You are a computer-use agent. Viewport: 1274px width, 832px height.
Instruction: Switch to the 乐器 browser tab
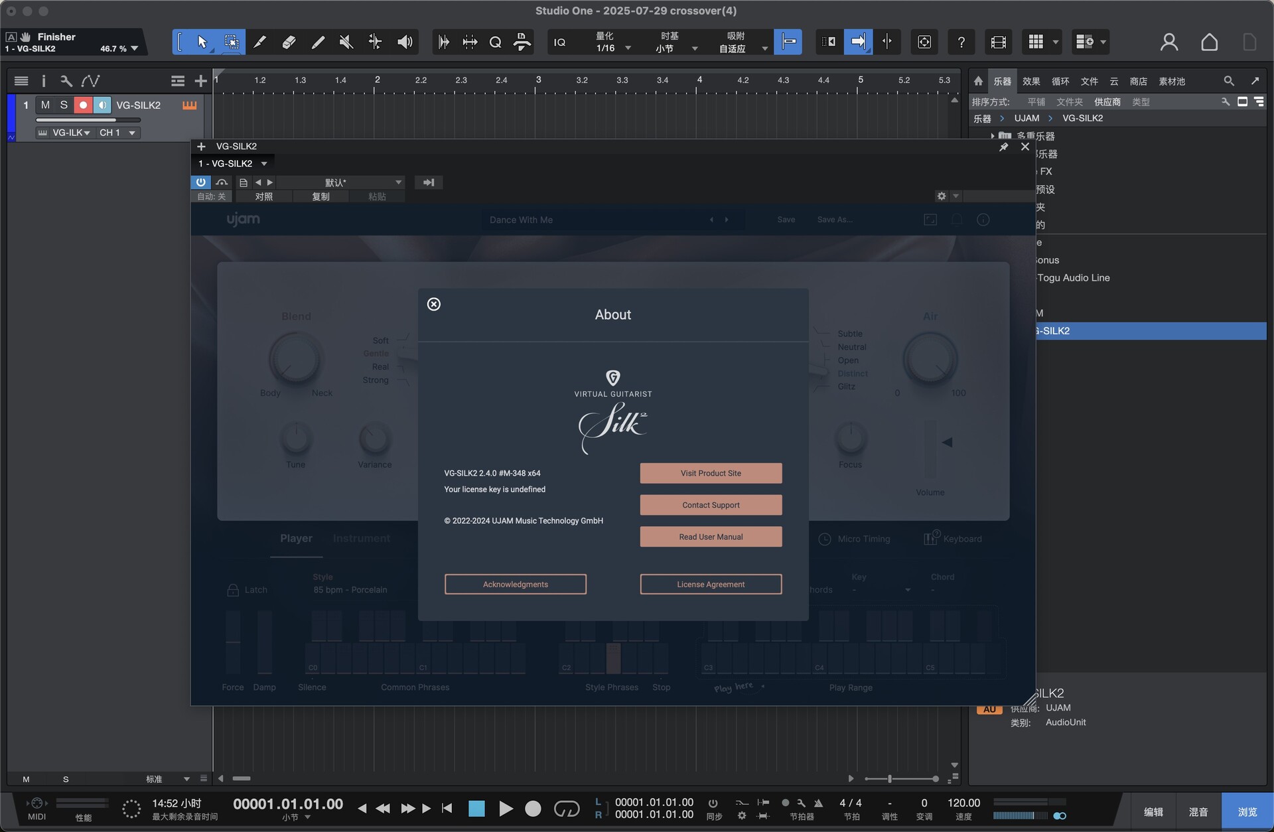point(1002,81)
